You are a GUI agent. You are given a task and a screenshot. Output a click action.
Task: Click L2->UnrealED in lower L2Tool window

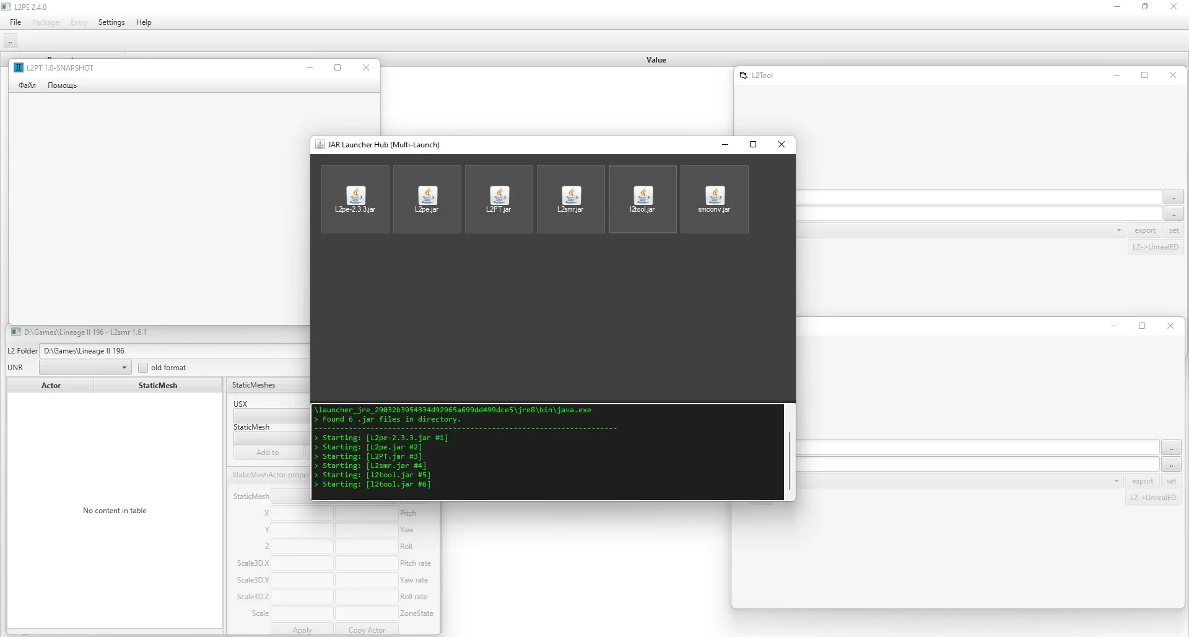[x=1153, y=498]
